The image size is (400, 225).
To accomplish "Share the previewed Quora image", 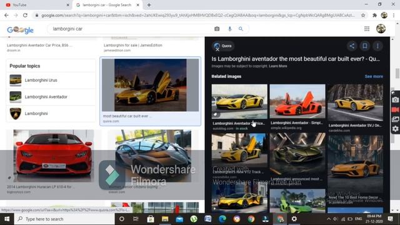I will tap(352, 46).
